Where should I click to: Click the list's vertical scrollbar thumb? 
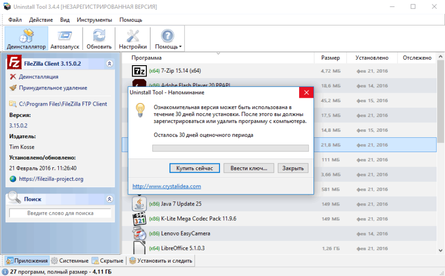[441, 102]
